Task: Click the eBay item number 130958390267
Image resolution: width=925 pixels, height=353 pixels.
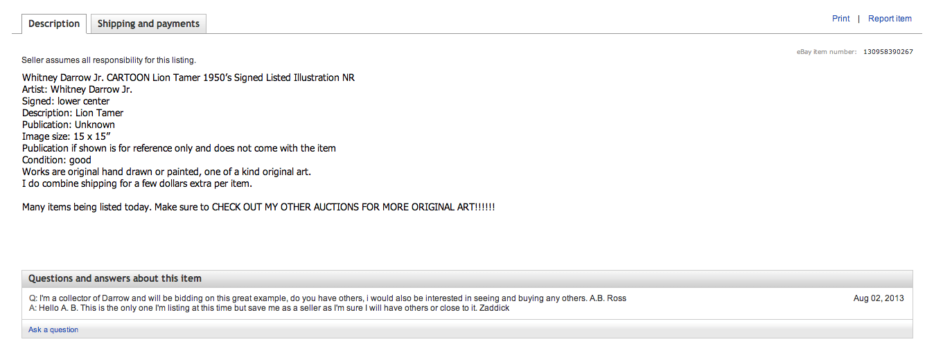Action: point(888,52)
